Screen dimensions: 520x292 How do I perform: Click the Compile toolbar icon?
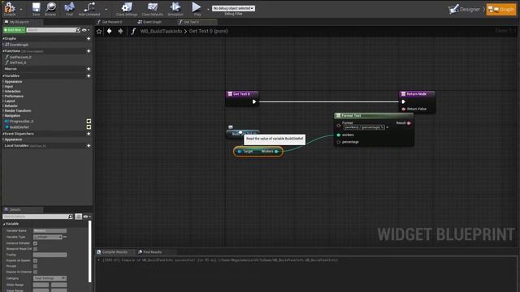click(x=10, y=9)
